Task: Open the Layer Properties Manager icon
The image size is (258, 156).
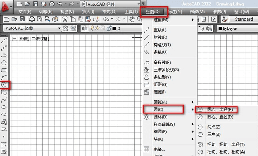Action: pos(85,29)
